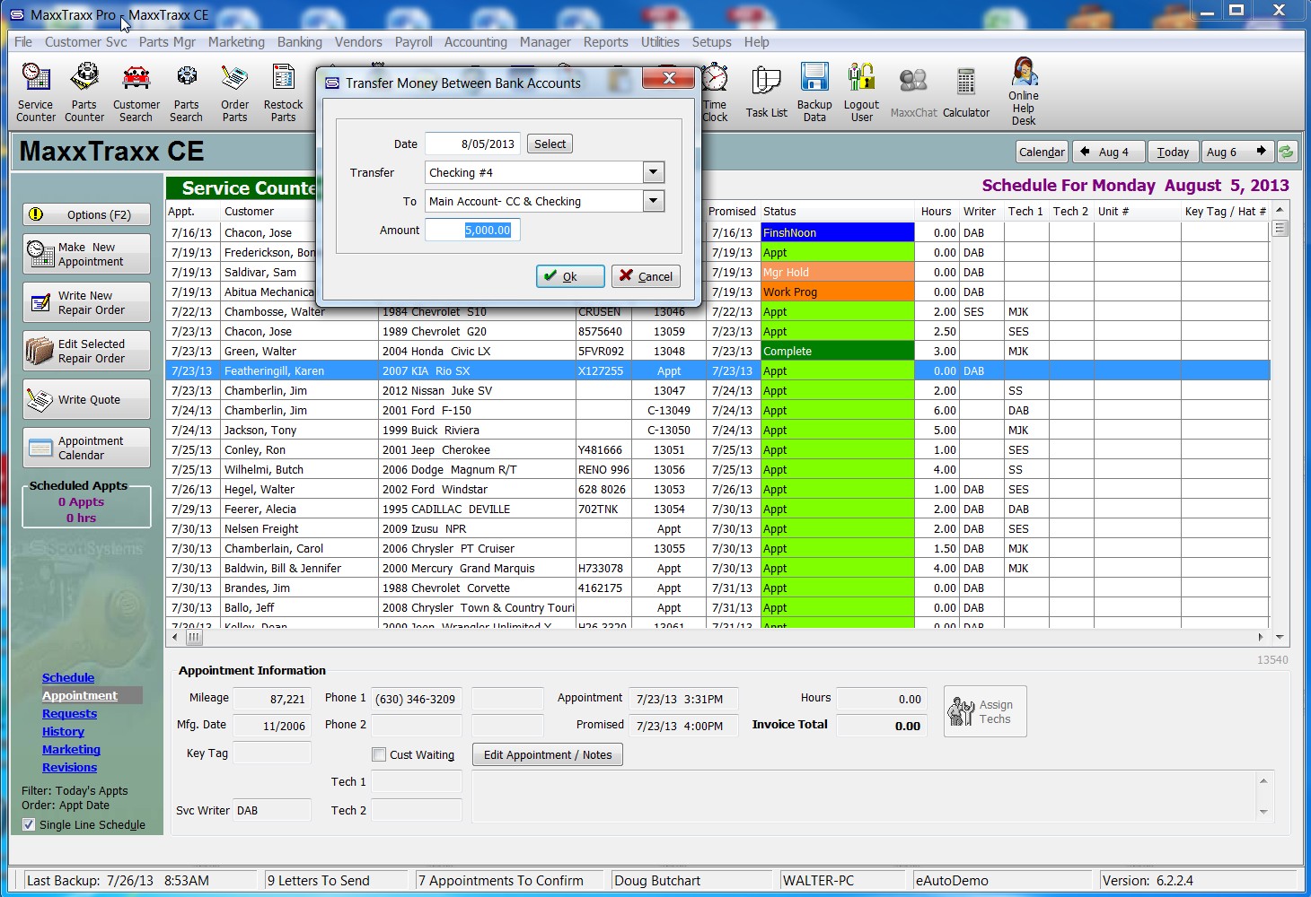Click the Calendar button

1042,152
